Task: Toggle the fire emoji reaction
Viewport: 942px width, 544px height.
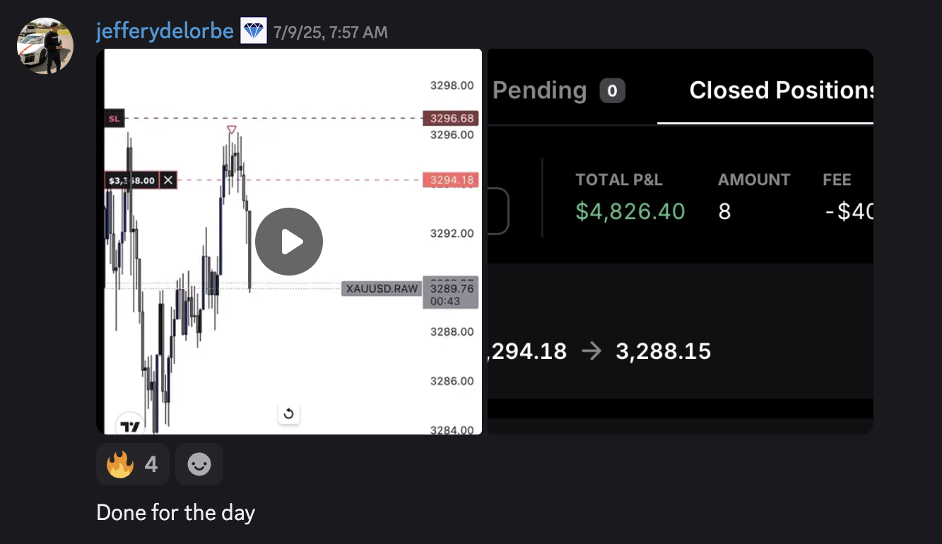Action: pyautogui.click(x=132, y=464)
